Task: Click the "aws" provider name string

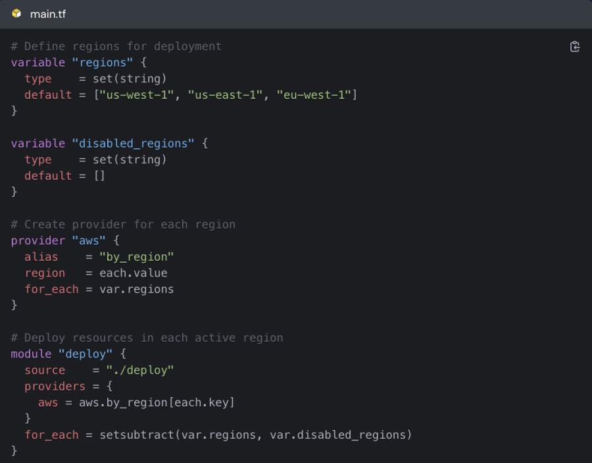Action: click(89, 241)
